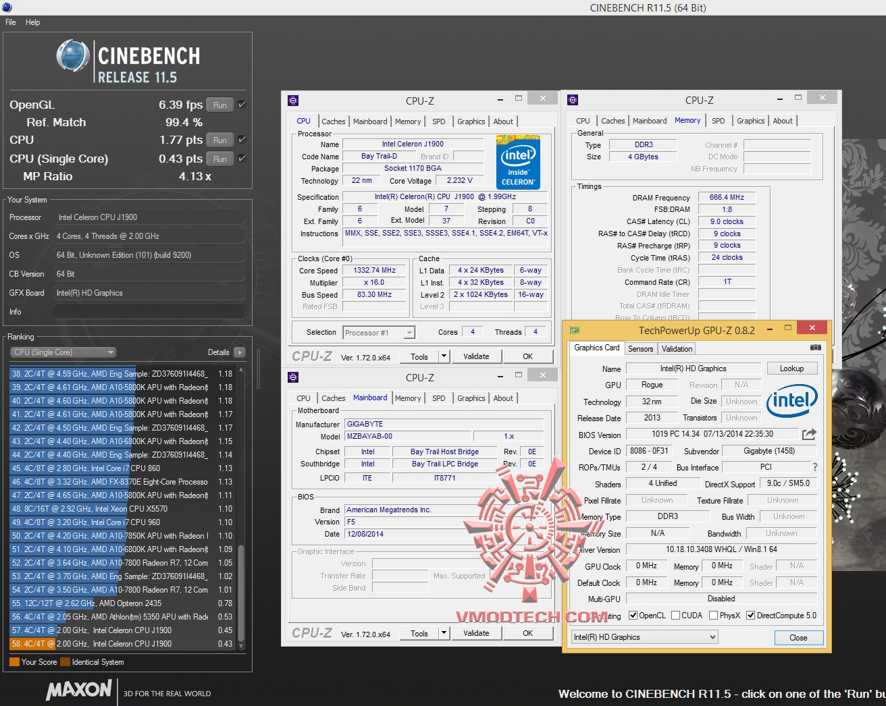Click the Bus Interface question mark help icon
This screenshot has width=886, height=706.
click(x=815, y=467)
